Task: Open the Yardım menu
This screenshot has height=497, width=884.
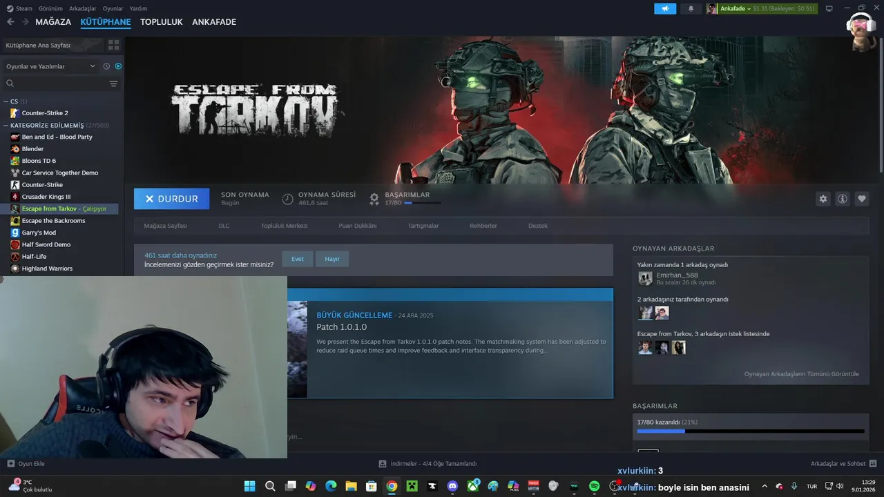Action: [138, 8]
